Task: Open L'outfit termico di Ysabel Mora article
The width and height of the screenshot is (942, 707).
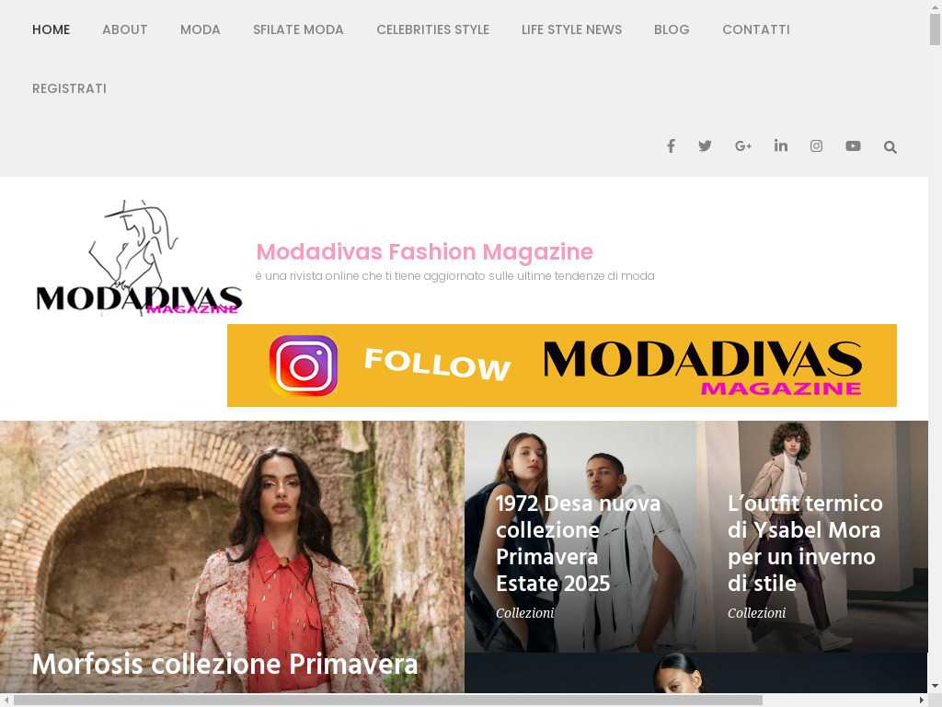Action: coord(805,543)
